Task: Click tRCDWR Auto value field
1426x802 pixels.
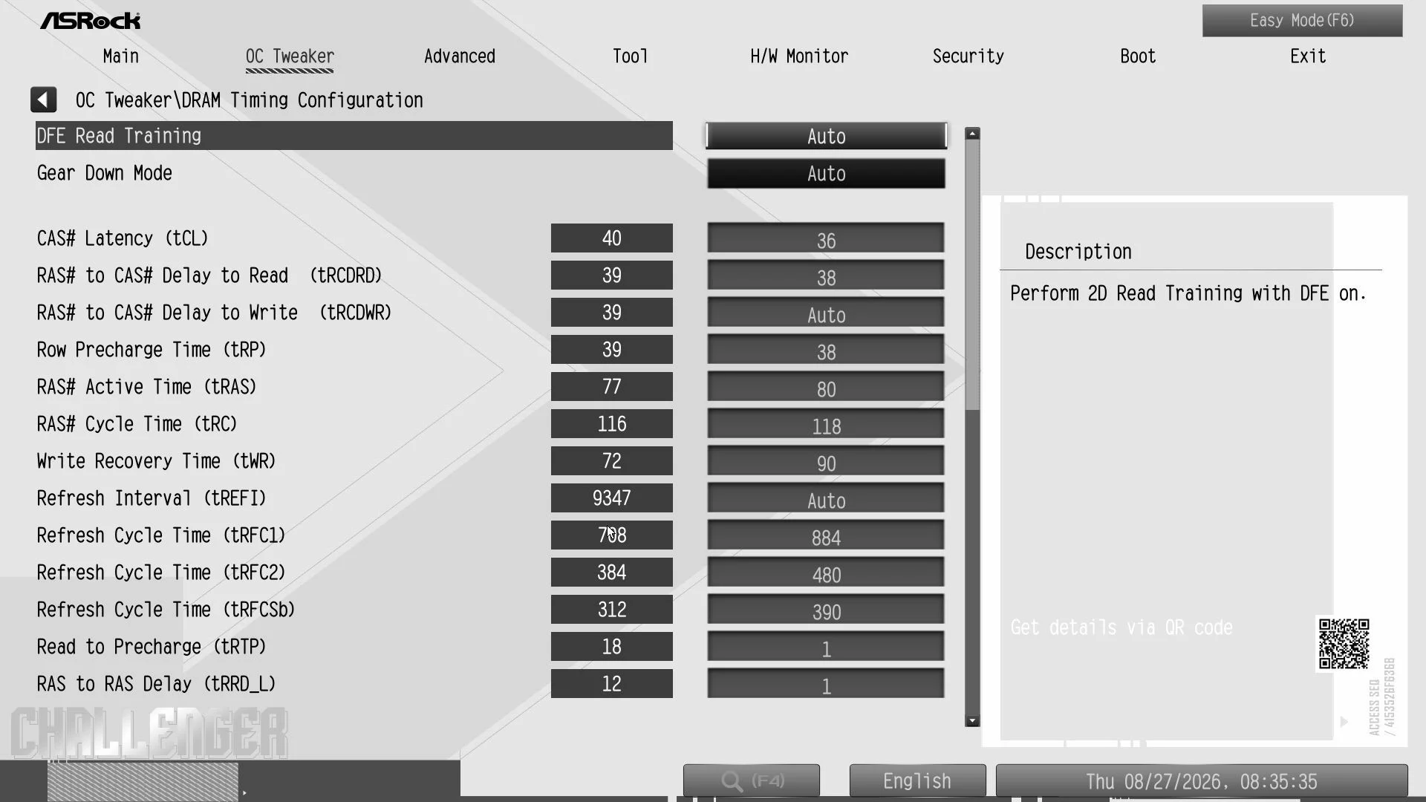Action: point(826,313)
